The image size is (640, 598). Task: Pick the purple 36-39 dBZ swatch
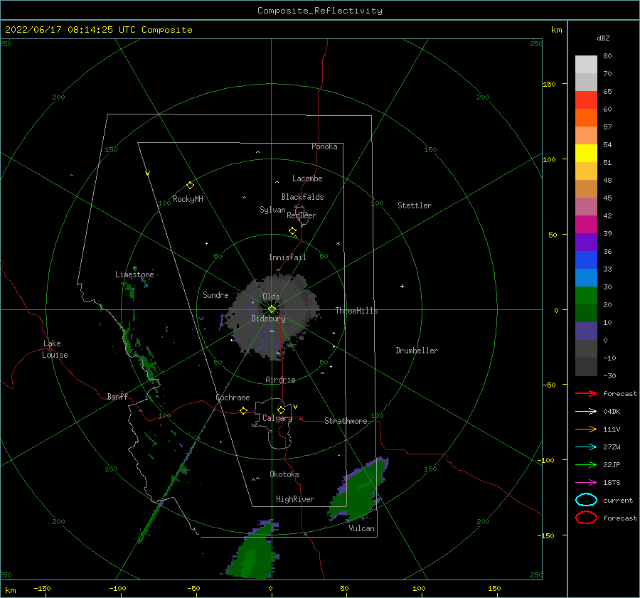click(586, 242)
